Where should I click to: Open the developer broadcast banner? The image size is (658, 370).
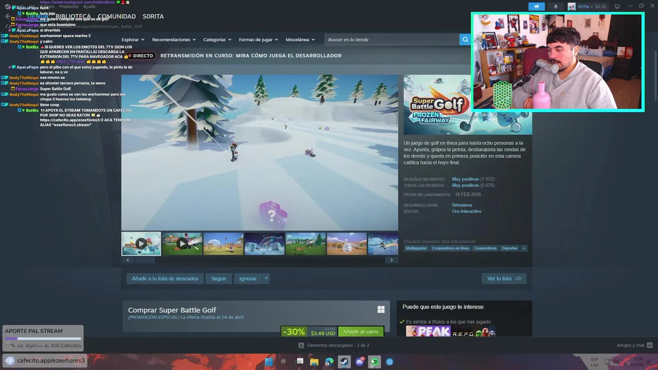coord(251,55)
